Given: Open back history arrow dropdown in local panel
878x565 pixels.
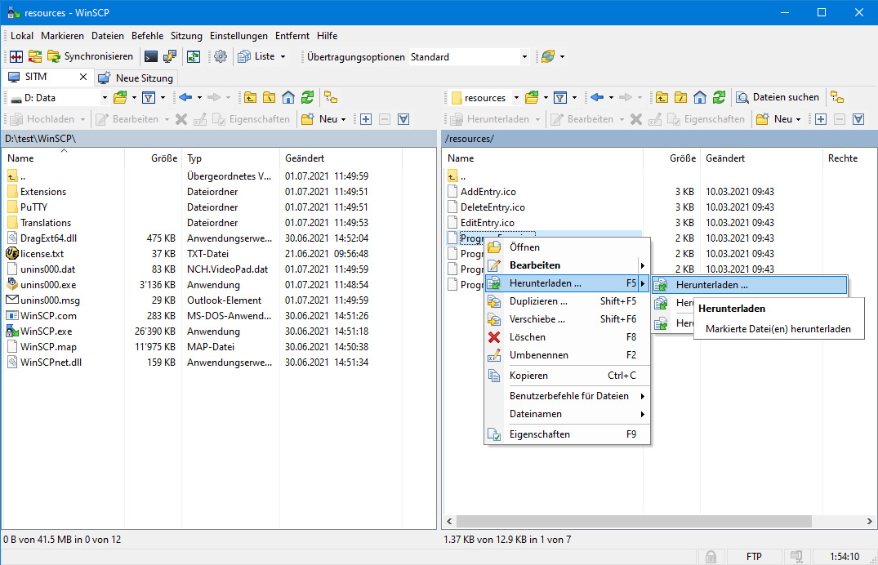Looking at the screenshot, I should pyautogui.click(x=199, y=98).
